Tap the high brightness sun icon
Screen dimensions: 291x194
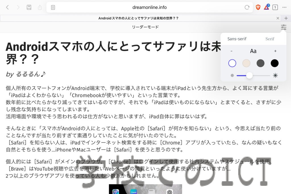[x=275, y=75]
